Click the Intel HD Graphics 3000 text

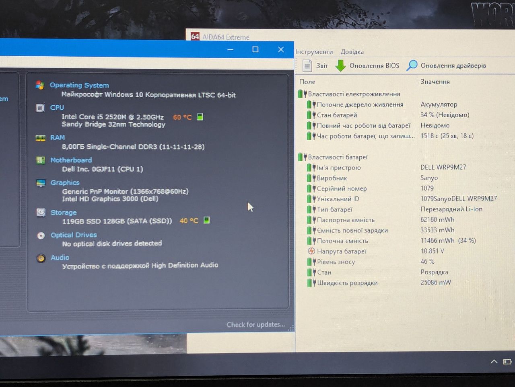[x=110, y=199]
